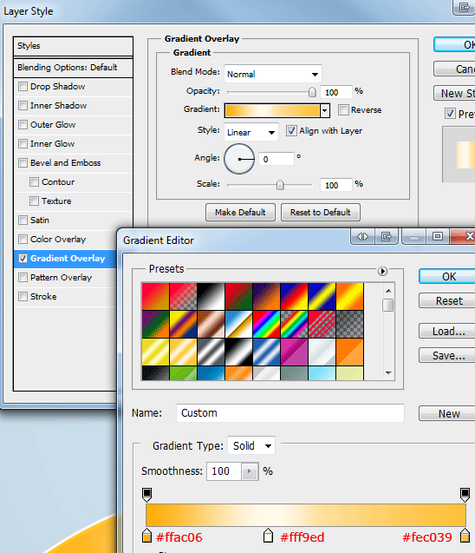Click Reset in the Gradient Editor
The image size is (475, 553).
tap(447, 301)
